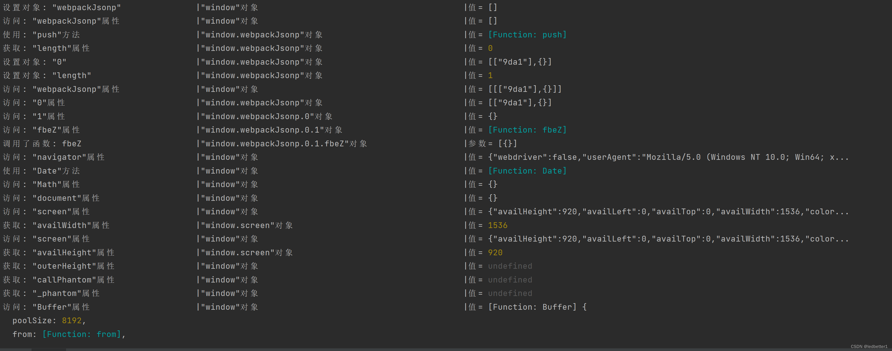
Task: Click 'from: [Function: from],' line
Action: click(69, 334)
